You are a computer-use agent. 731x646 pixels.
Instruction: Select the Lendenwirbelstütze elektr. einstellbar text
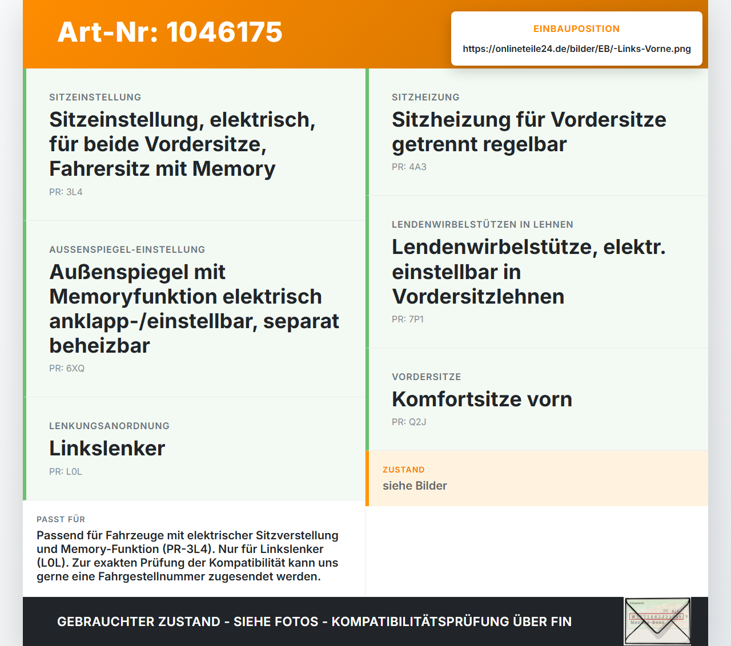529,272
